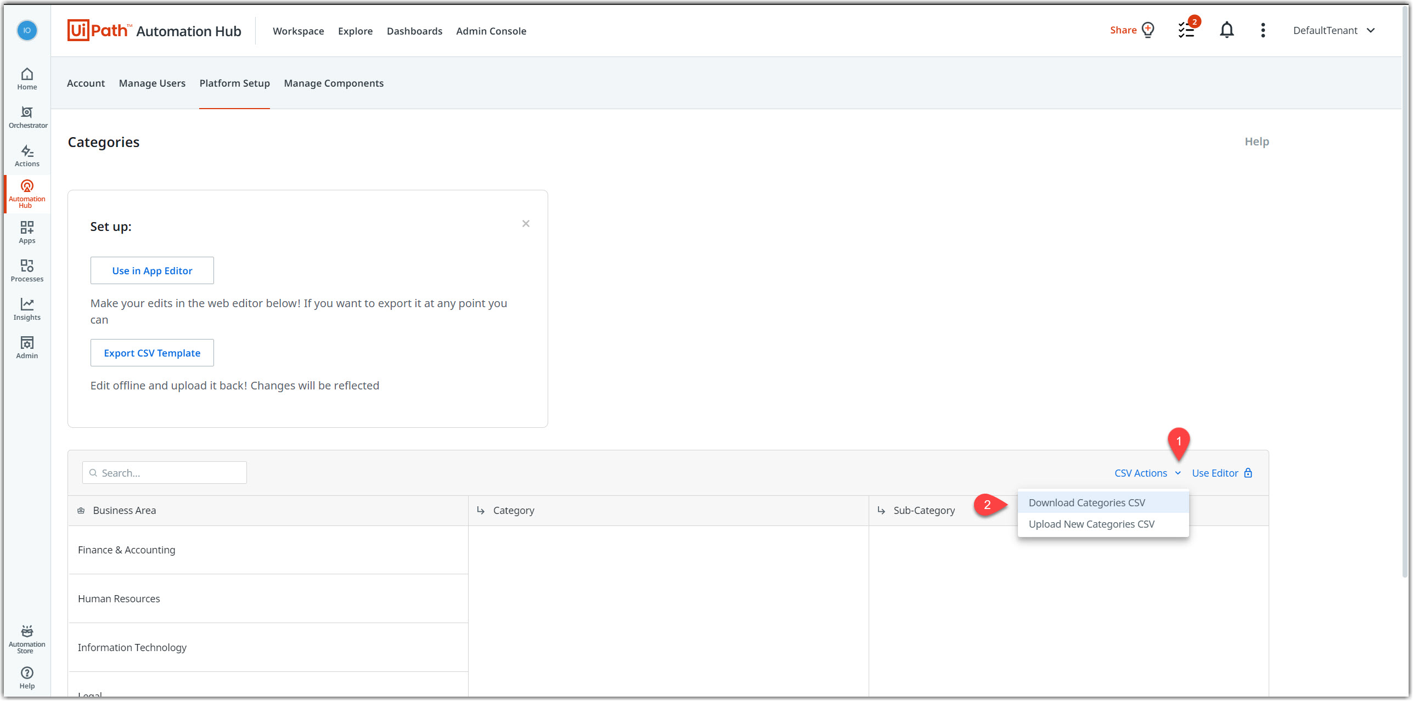Screen dimensions: 1413x701
Task: Open the Dashboards menu
Action: (415, 31)
